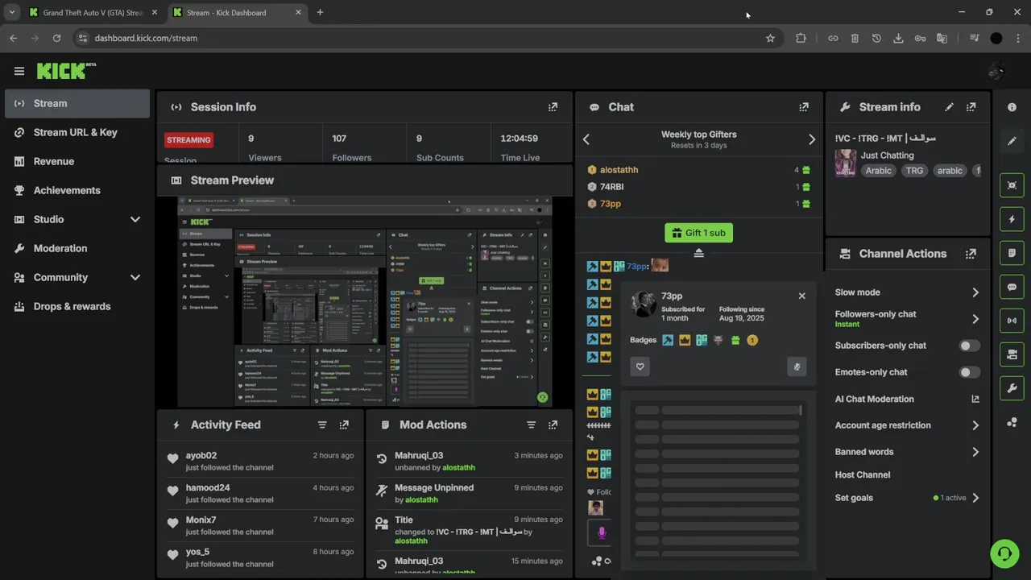The width and height of the screenshot is (1031, 580).
Task: Toggle the notes widget icon in right sidebar
Action: pos(1012,253)
